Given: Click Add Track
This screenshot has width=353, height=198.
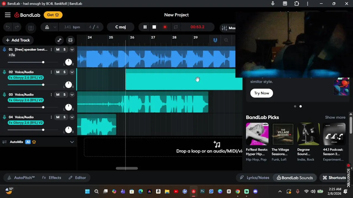Looking at the screenshot, I should point(18,40).
